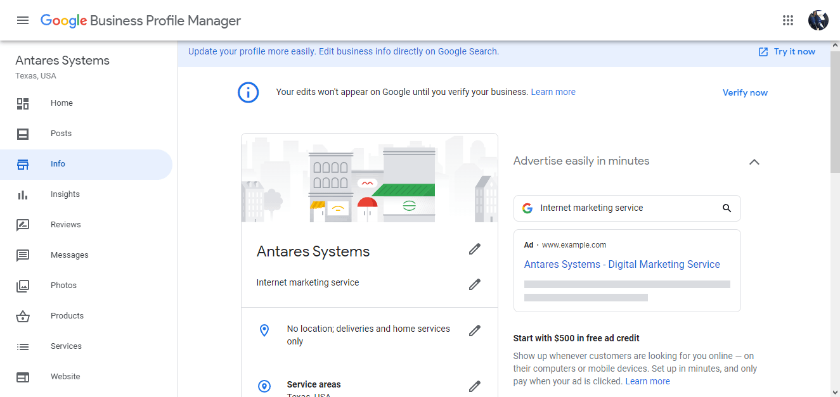Open the hamburger main menu

[x=23, y=20]
